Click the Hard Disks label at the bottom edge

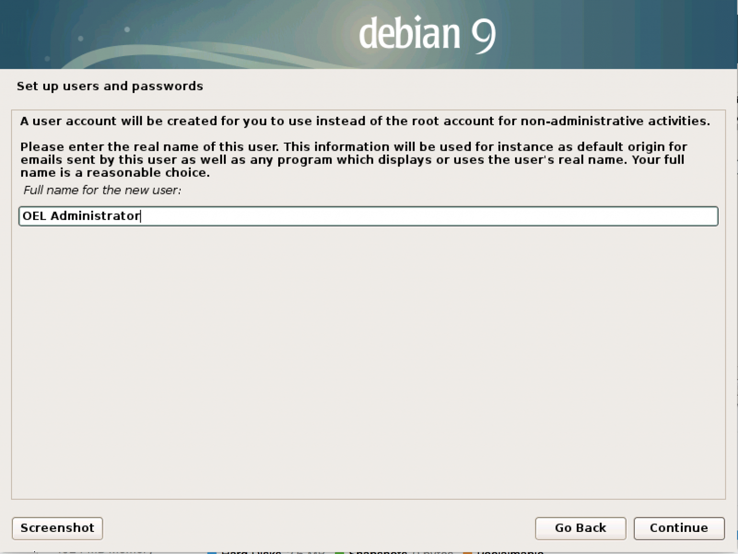251,552
